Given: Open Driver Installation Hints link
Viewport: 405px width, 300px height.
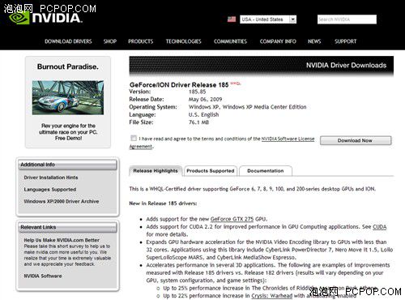Looking at the screenshot, I should click(x=51, y=178).
